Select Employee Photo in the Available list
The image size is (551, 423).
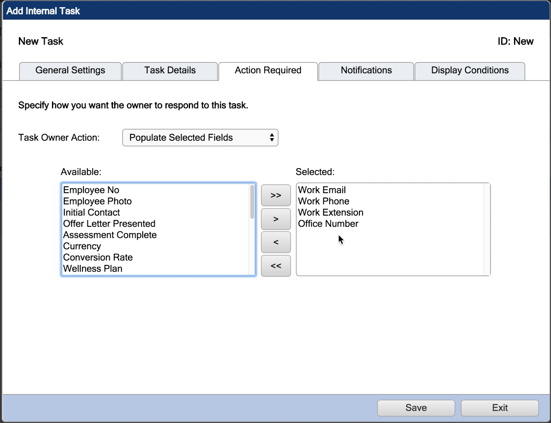(x=97, y=201)
